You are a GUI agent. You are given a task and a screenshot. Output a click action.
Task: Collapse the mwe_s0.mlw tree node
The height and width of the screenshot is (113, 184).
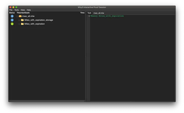17,16
